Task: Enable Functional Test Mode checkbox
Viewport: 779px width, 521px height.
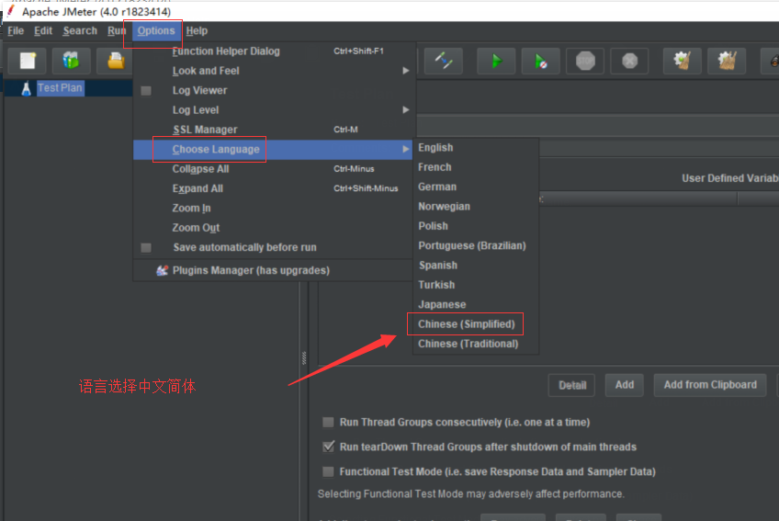Action: click(x=328, y=471)
